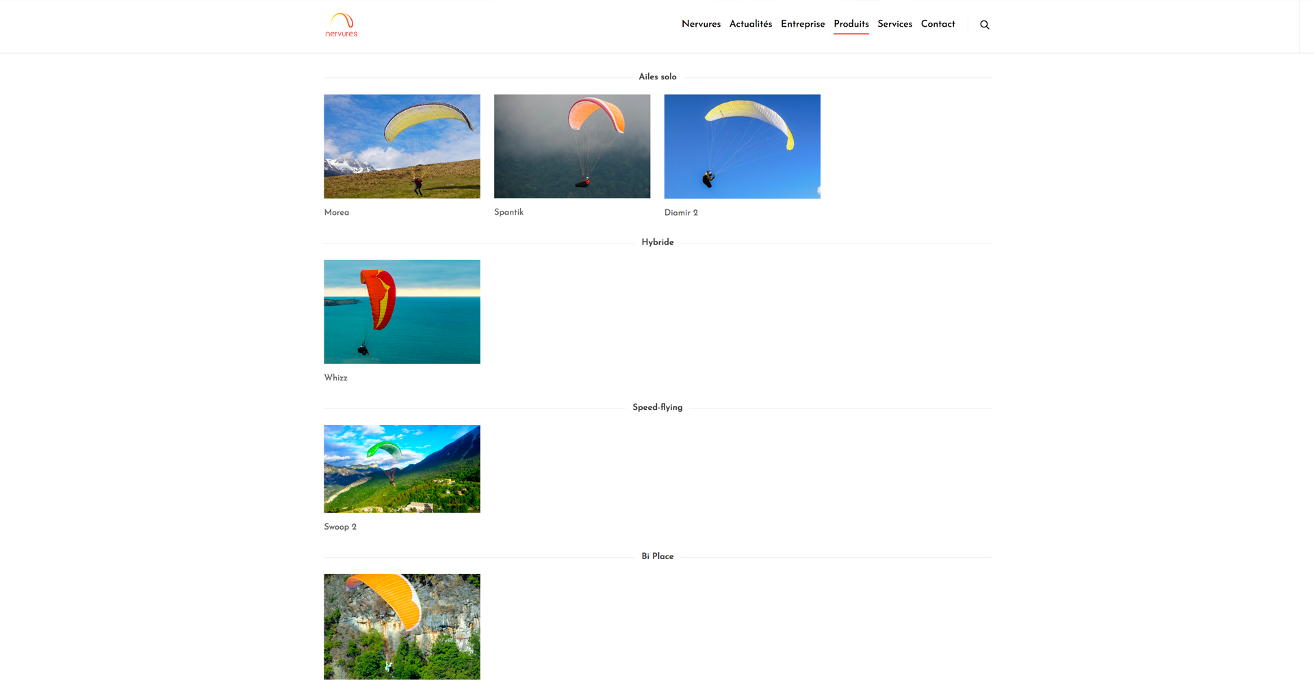Viewport: 1314px width, 687px height.
Task: Follow the Spantik text link
Action: click(508, 212)
